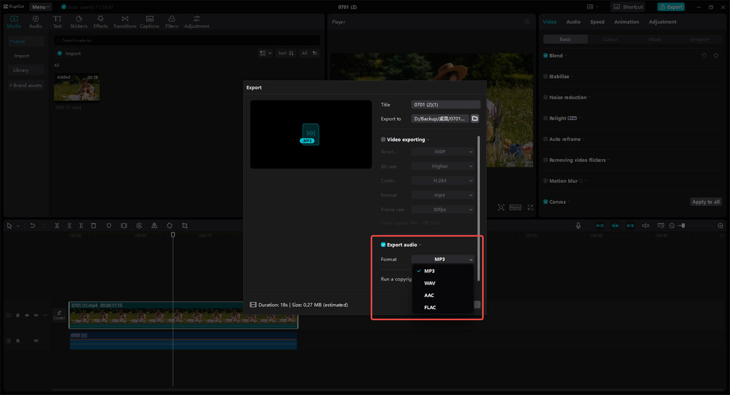Open the Menu dropdown at top left
Viewport: 730px width, 395px height.
click(x=40, y=7)
